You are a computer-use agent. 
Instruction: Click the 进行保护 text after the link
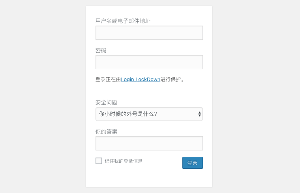[x=171, y=80]
